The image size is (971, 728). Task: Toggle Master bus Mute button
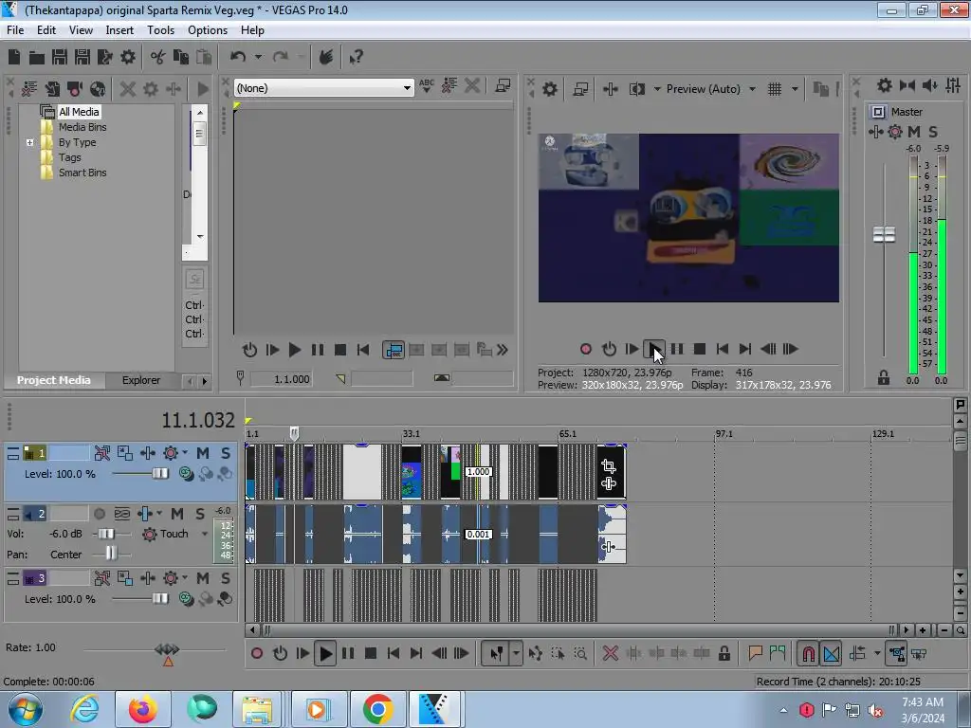pos(914,131)
